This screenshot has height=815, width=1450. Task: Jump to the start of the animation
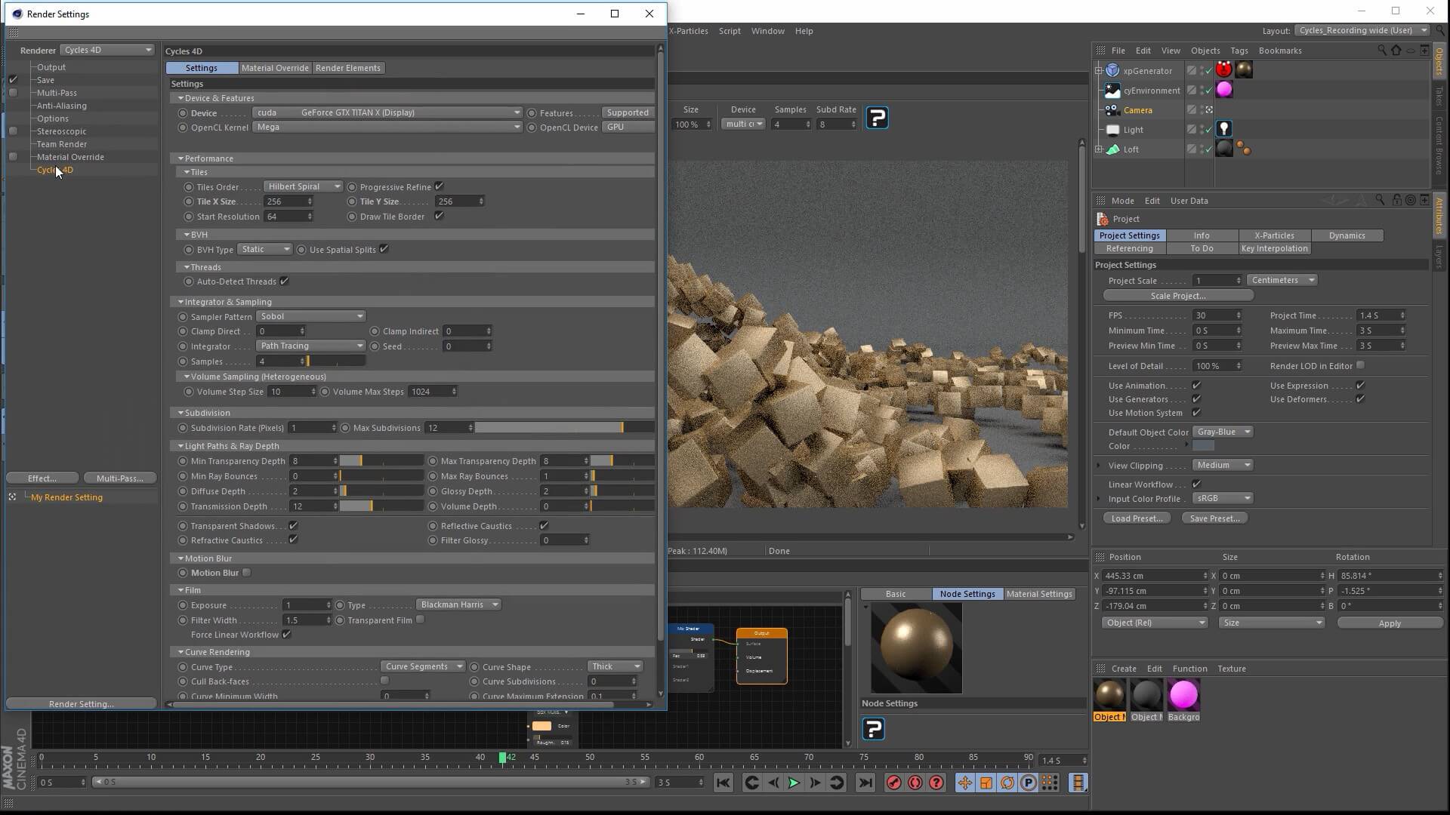(x=723, y=783)
